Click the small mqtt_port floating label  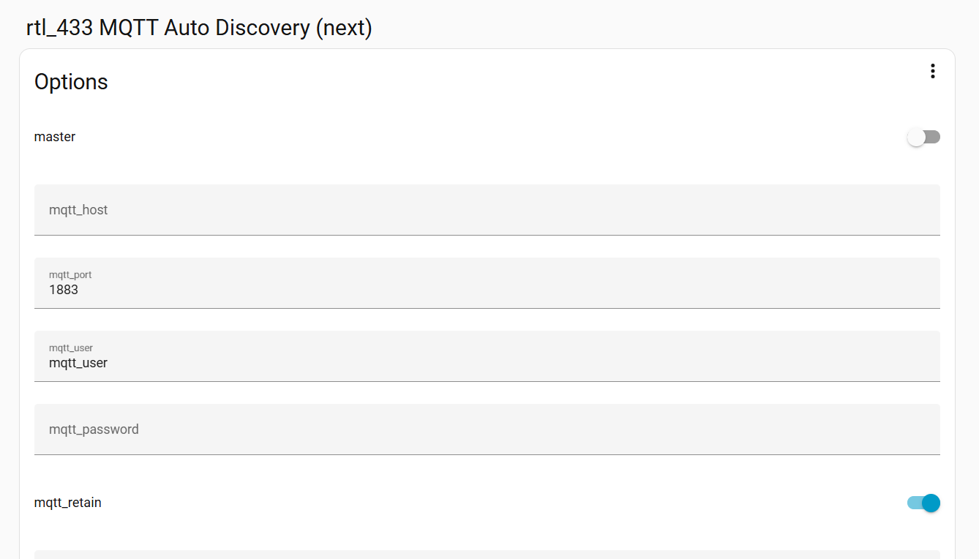(x=70, y=275)
